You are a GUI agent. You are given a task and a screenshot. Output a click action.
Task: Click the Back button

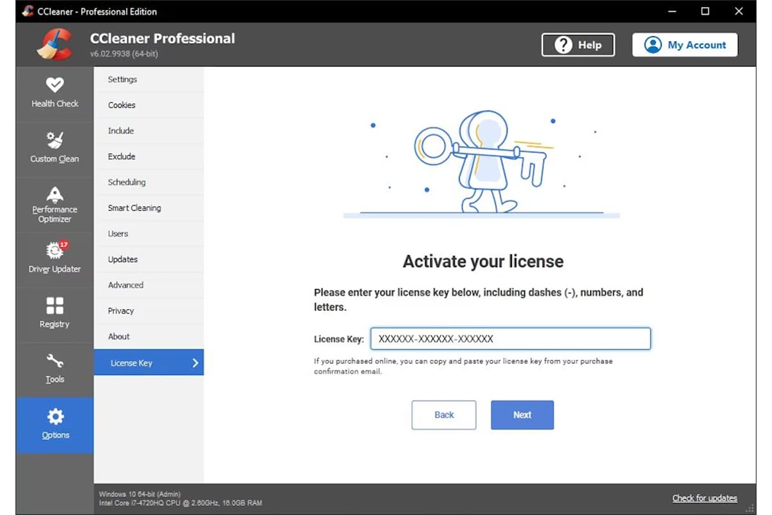pos(444,415)
